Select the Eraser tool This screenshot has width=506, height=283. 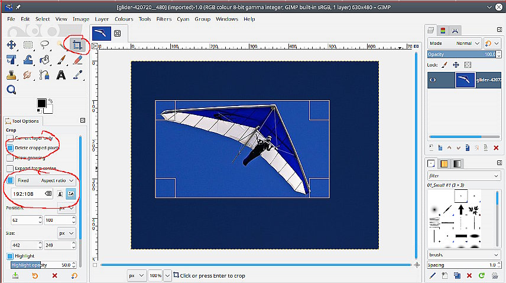pyautogui.click(x=78, y=60)
